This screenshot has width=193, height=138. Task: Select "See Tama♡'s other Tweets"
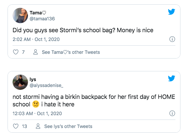pos(71,52)
